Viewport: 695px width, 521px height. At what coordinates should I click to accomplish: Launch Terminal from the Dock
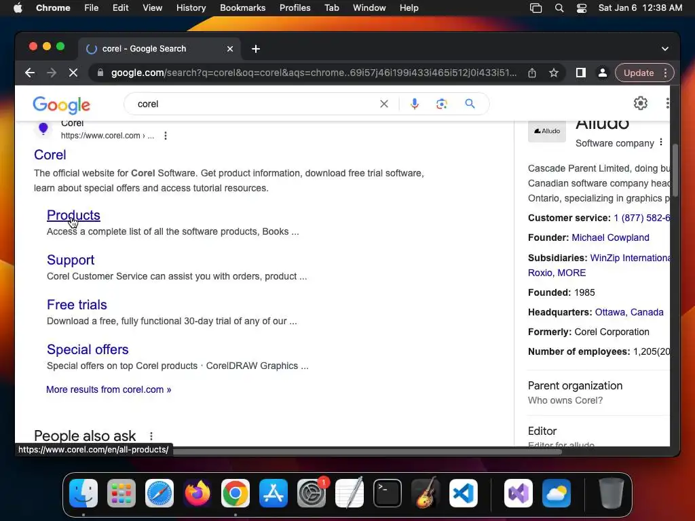click(388, 493)
